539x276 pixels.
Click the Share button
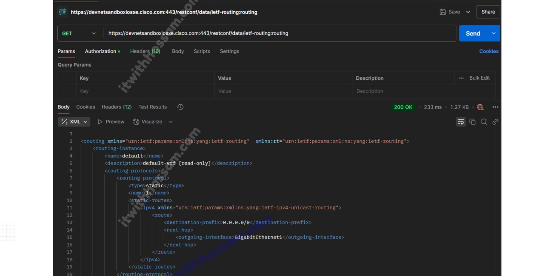(x=488, y=12)
